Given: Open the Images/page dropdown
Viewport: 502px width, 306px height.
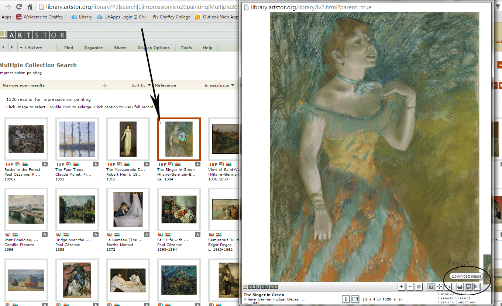Looking at the screenshot, I should pyautogui.click(x=219, y=85).
